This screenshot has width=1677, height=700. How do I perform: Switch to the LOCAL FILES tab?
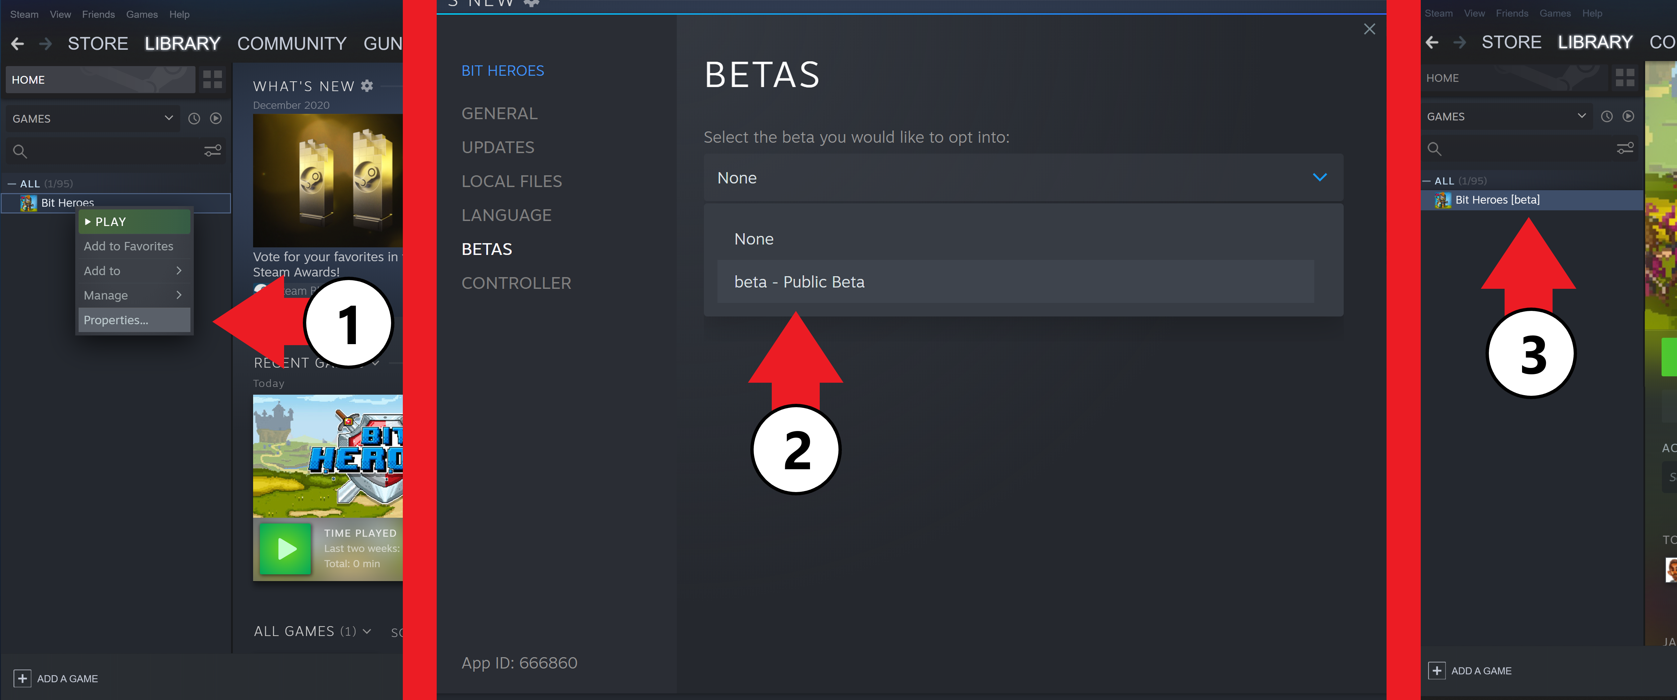[x=511, y=181]
